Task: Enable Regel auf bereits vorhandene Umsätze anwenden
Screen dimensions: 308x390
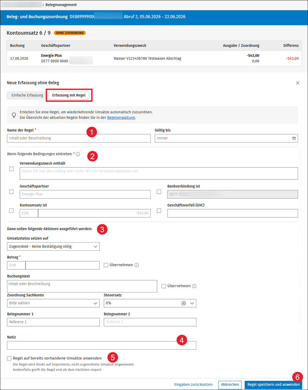Action: pos(9,358)
